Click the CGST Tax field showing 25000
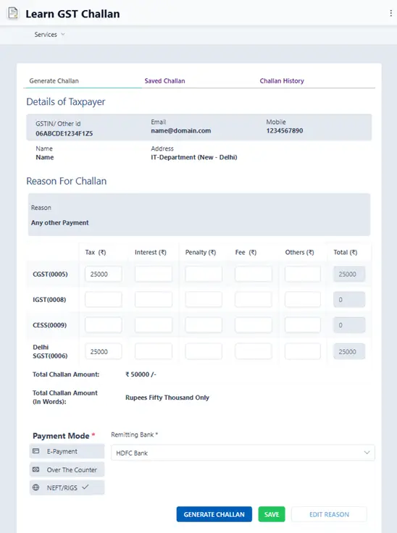Image resolution: width=397 pixels, height=533 pixels. (x=104, y=274)
